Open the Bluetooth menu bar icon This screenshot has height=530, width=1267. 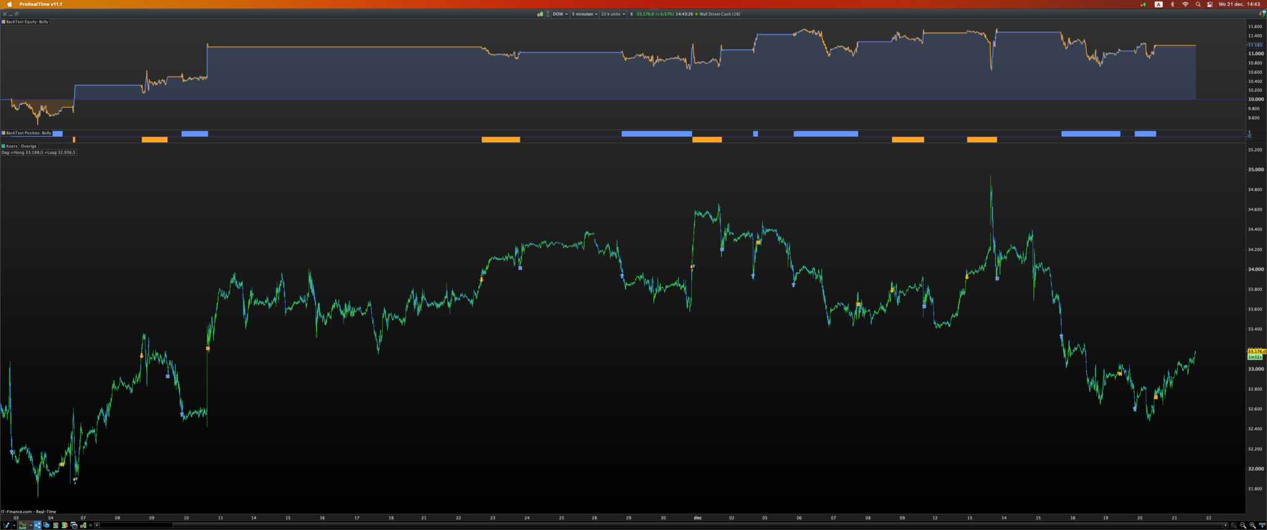[x=1172, y=4]
